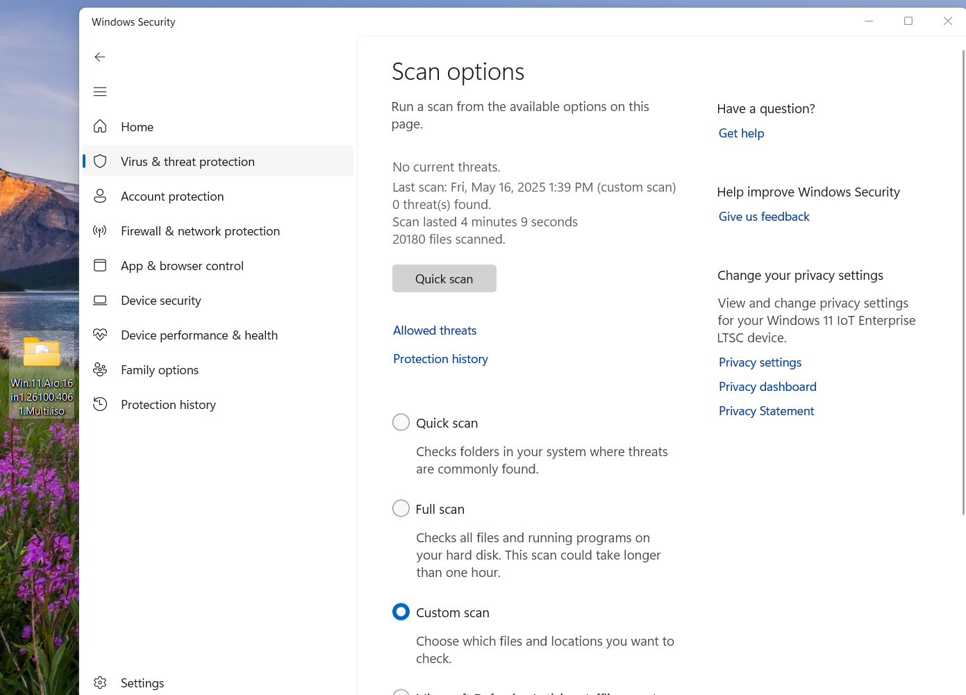Open the Allowed threats link
This screenshot has width=966, height=695.
click(435, 330)
